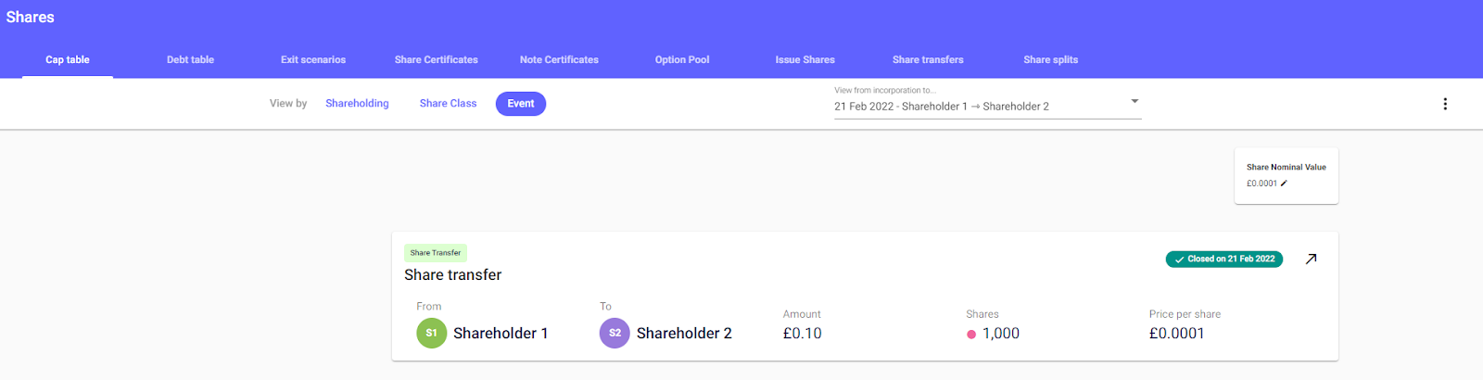
Task: Go to the Exit scenarios tab
Action: click(313, 59)
